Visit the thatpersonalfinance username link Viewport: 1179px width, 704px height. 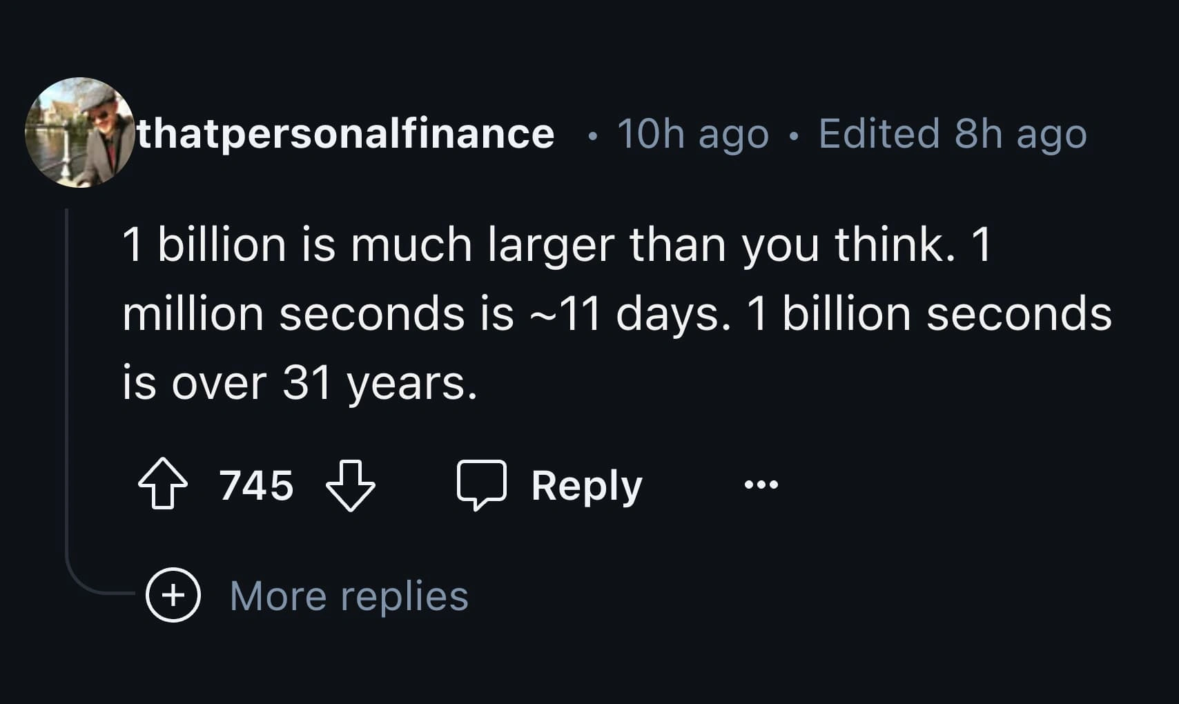pos(346,133)
